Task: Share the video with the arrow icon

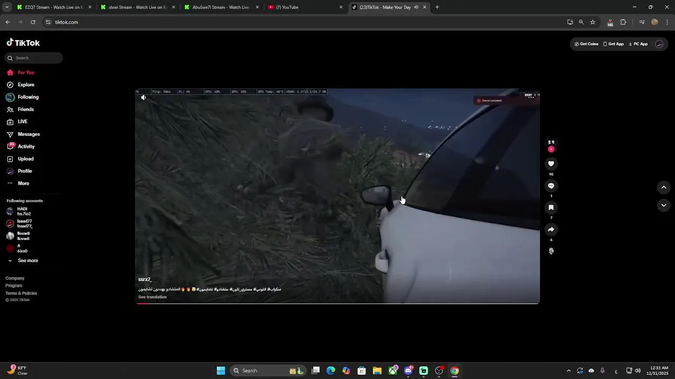Action: (x=551, y=230)
